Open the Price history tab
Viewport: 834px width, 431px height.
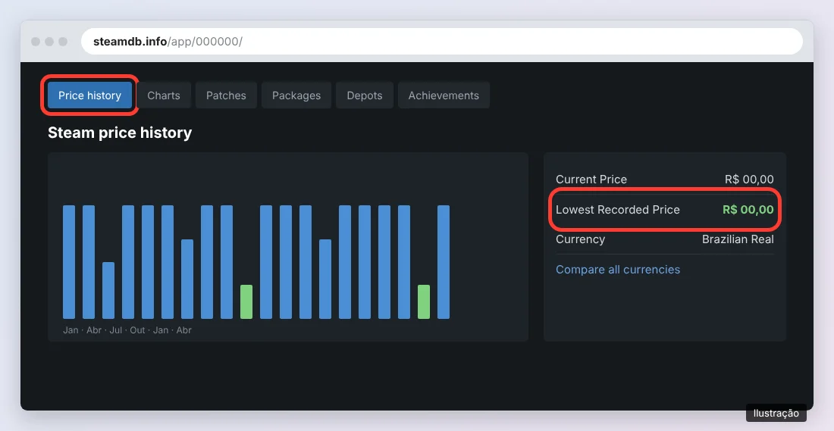89,95
